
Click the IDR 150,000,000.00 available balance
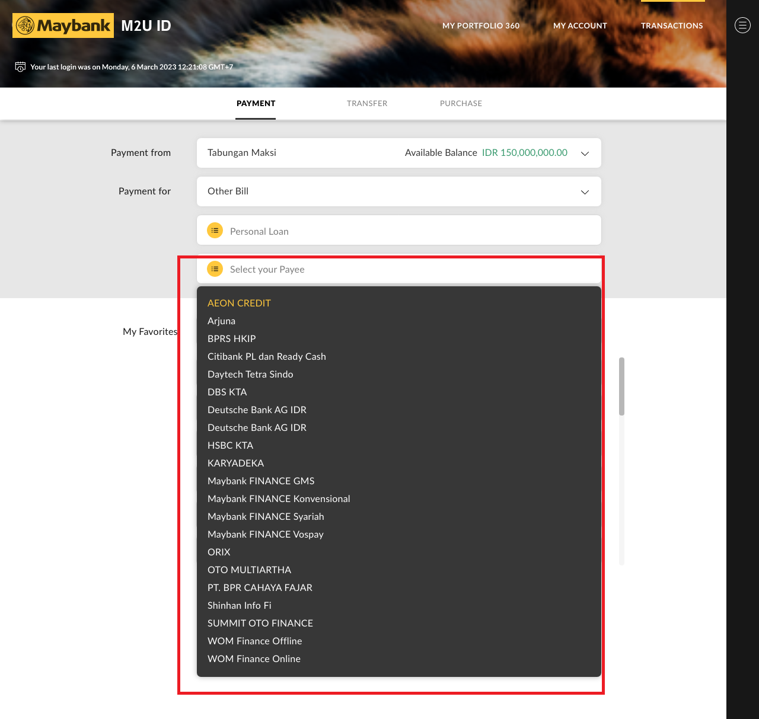coord(525,152)
